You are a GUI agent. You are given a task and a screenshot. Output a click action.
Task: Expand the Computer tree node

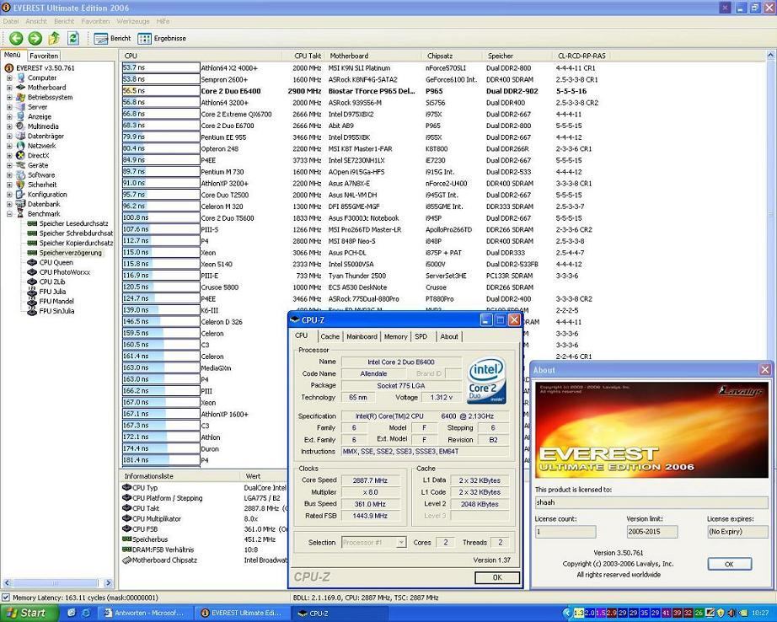pos(9,78)
